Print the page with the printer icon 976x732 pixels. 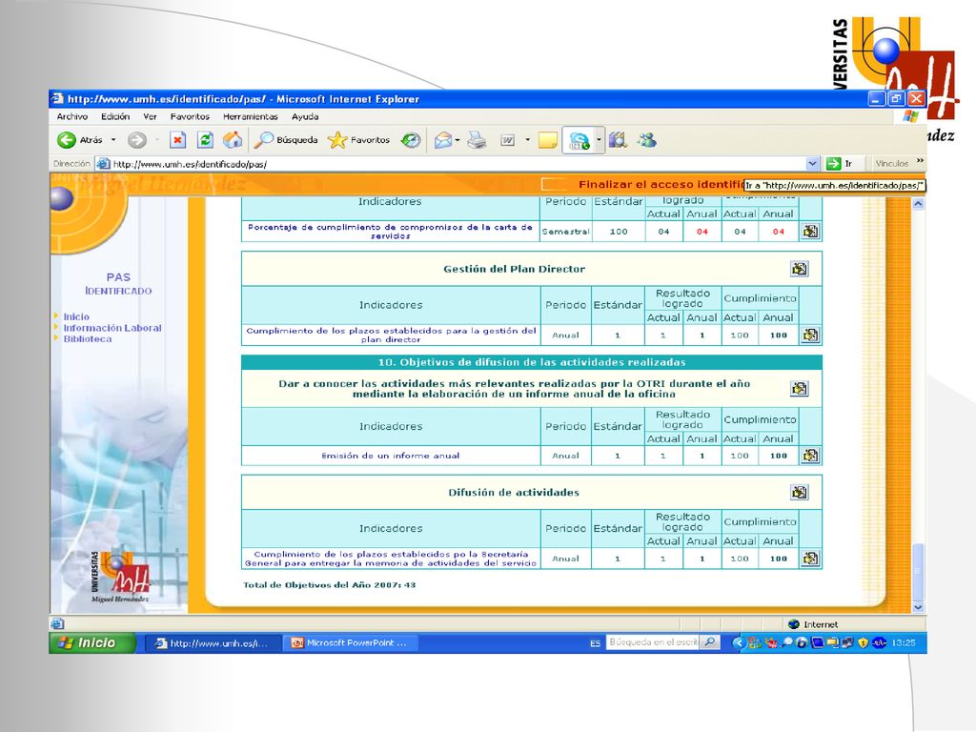point(477,140)
